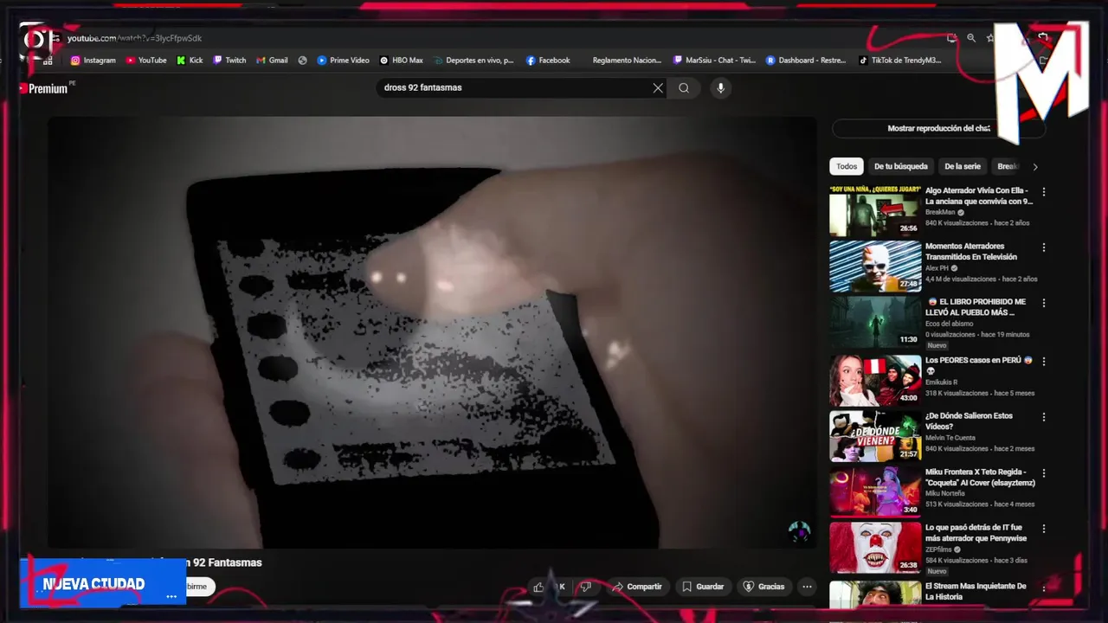
Task: Open options for El Libro Prohibido video
Action: tap(1044, 304)
